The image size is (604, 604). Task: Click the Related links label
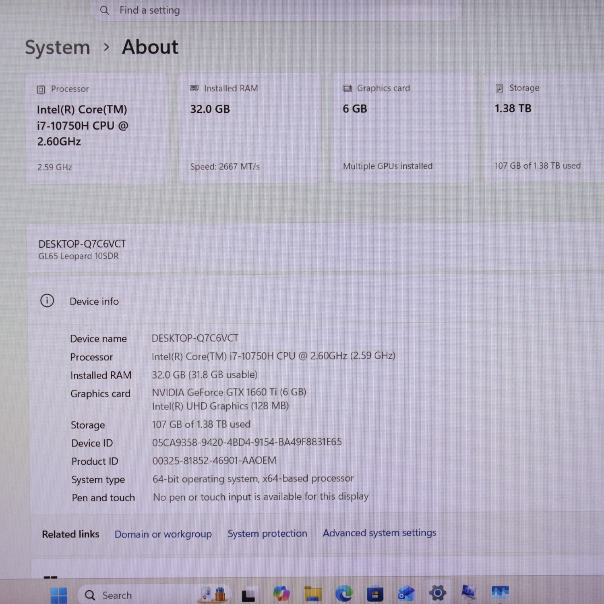(x=70, y=534)
